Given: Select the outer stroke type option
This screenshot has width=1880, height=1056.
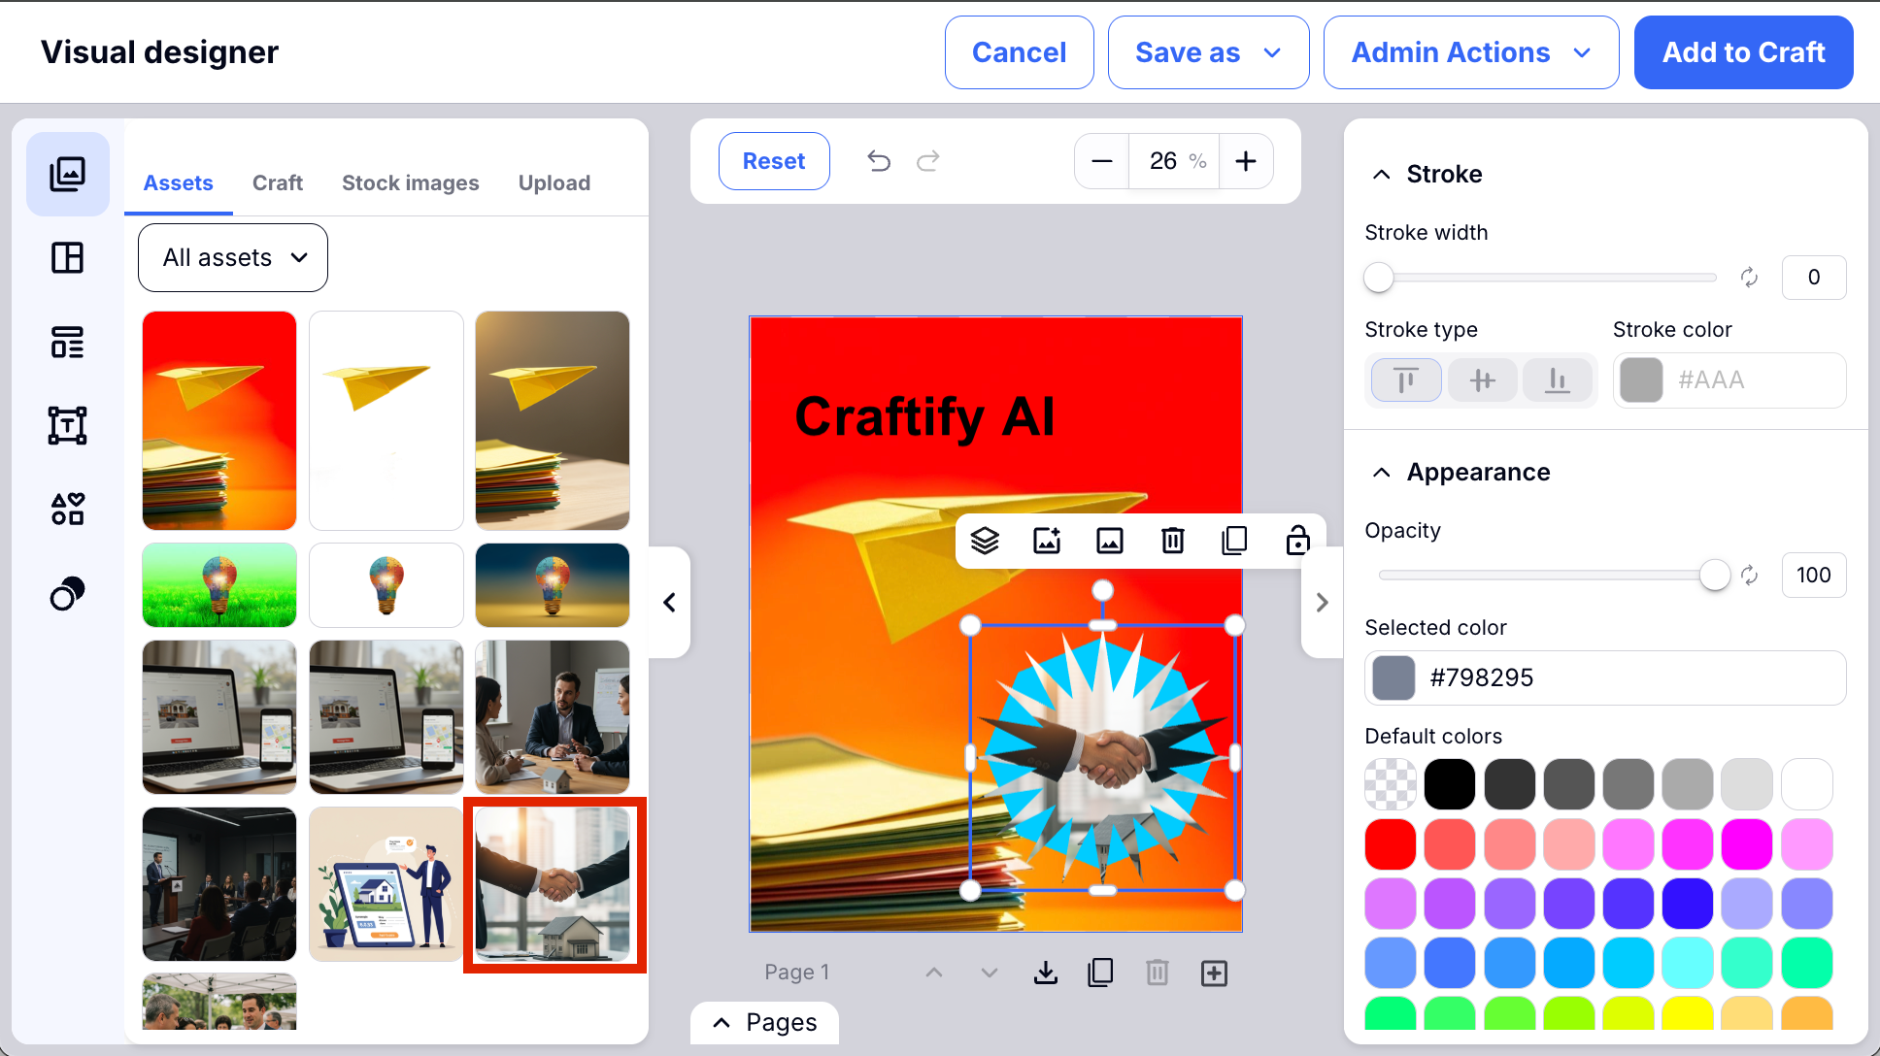Looking at the screenshot, I should point(1558,380).
